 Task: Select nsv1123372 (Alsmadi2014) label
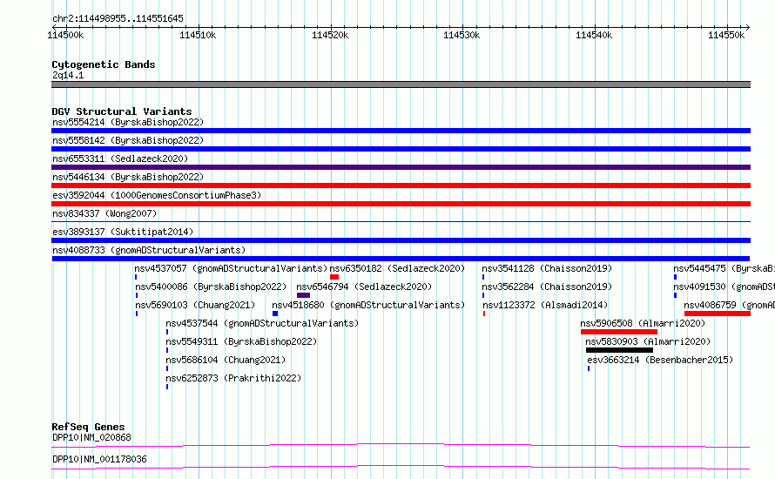coord(545,305)
